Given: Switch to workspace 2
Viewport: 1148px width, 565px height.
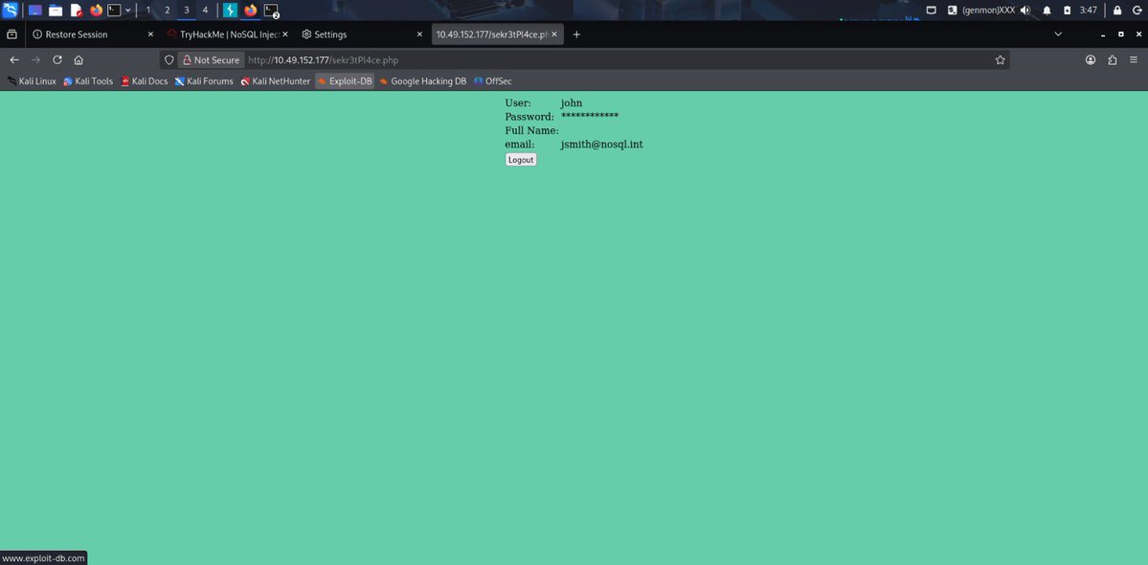Looking at the screenshot, I should pos(167,11).
